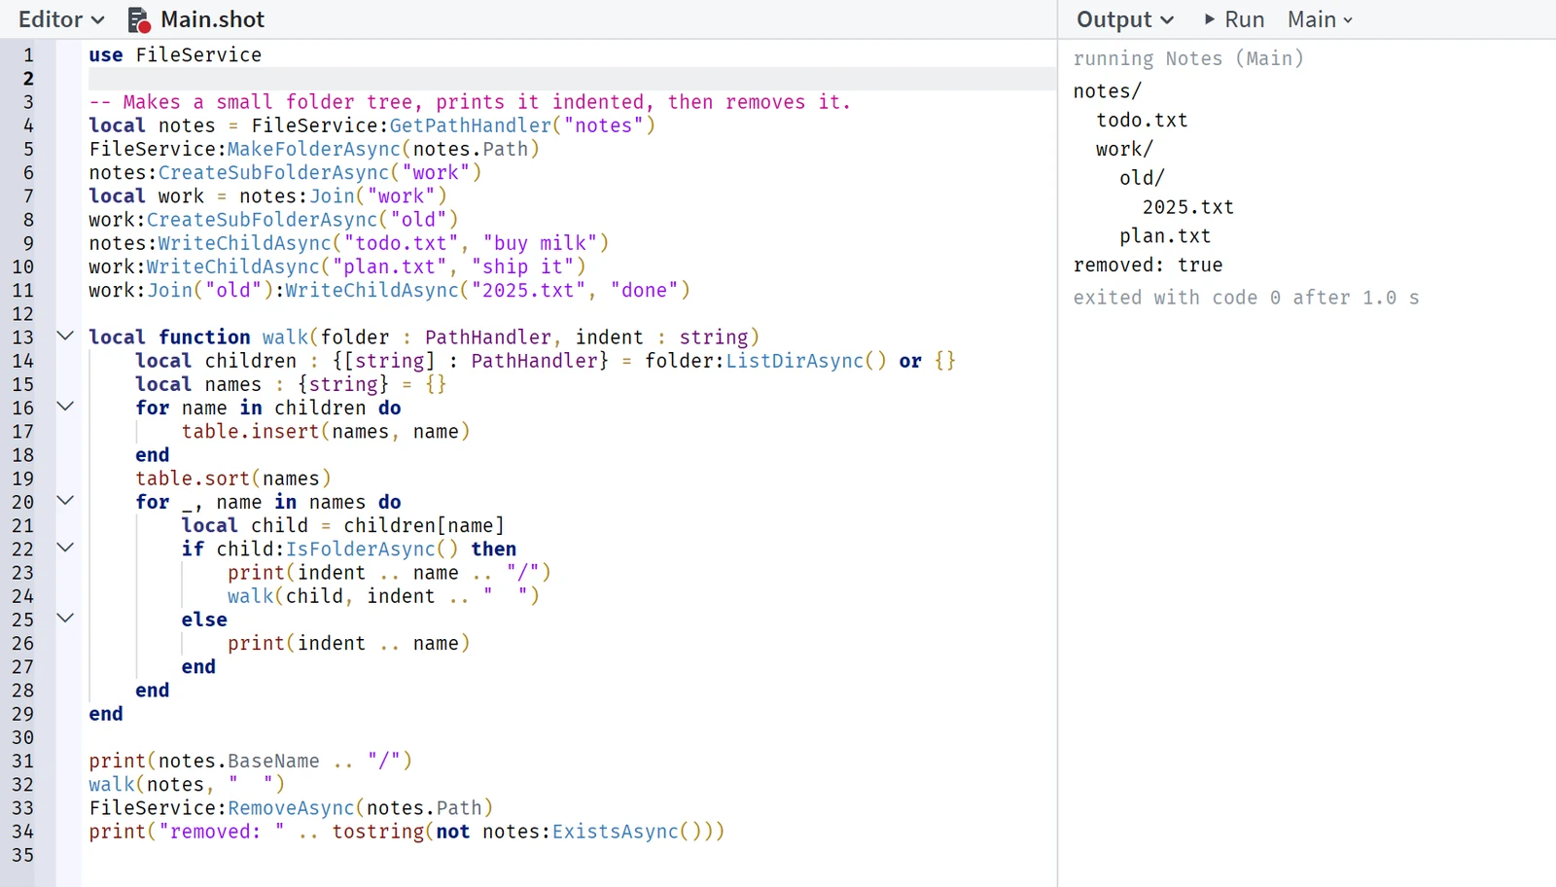Click the Main.shot file icon
The image size is (1556, 887).
[x=138, y=19]
